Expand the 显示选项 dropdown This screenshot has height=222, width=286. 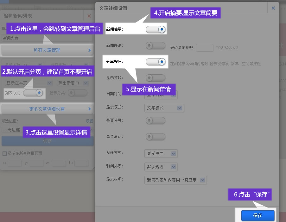[x=175, y=180]
